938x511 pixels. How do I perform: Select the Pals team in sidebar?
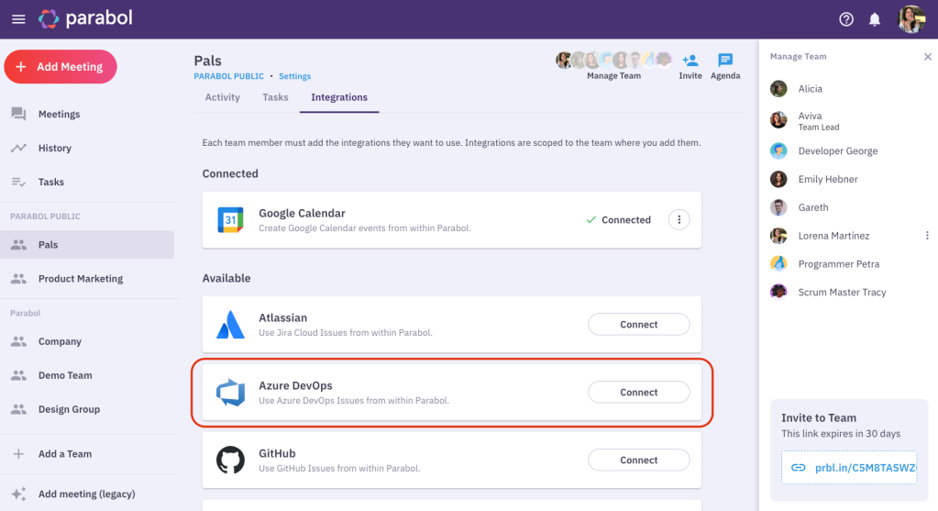(x=87, y=245)
